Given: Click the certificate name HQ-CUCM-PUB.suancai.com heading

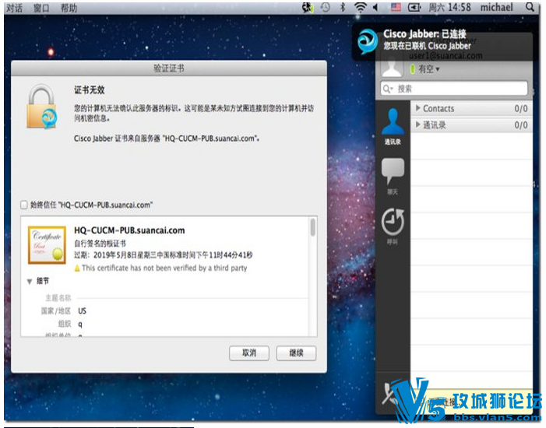Looking at the screenshot, I should coord(129,230).
